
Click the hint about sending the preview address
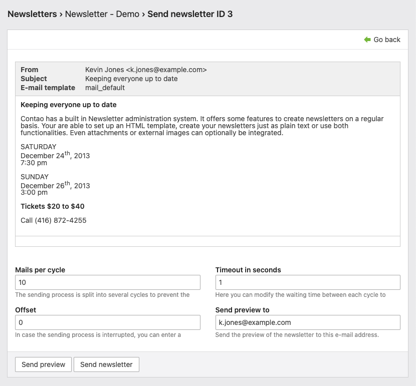pyautogui.click(x=297, y=335)
